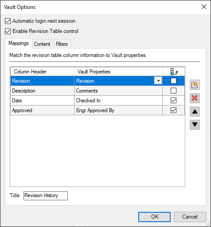Click the red X delete row icon
The image size is (211, 227).
coord(195,98)
